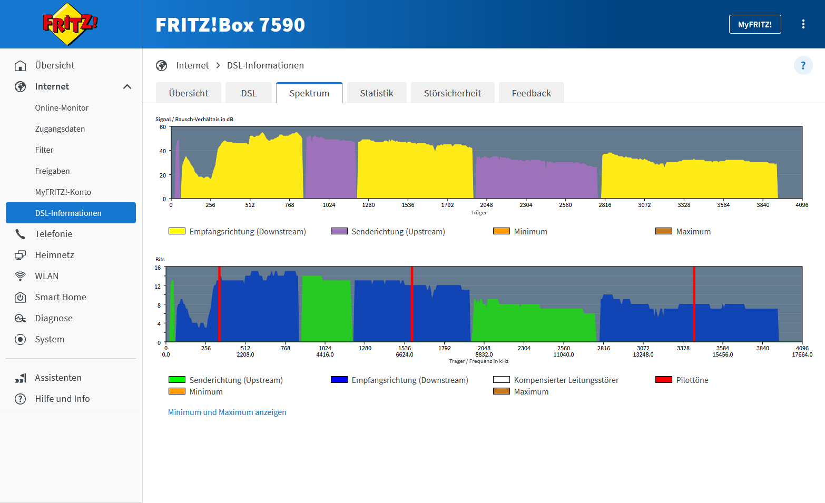Screen dimensions: 825x503
Task: Open the System menu label
Action: [x=50, y=339]
